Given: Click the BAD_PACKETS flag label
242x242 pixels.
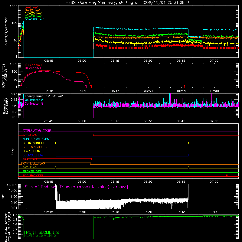Looking at the screenshot, I should [33, 175].
